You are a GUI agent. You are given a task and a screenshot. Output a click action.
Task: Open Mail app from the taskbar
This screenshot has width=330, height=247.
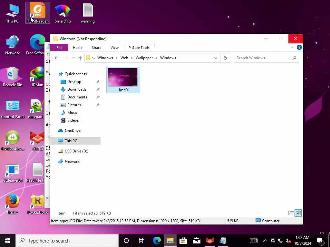pyautogui.click(x=197, y=241)
